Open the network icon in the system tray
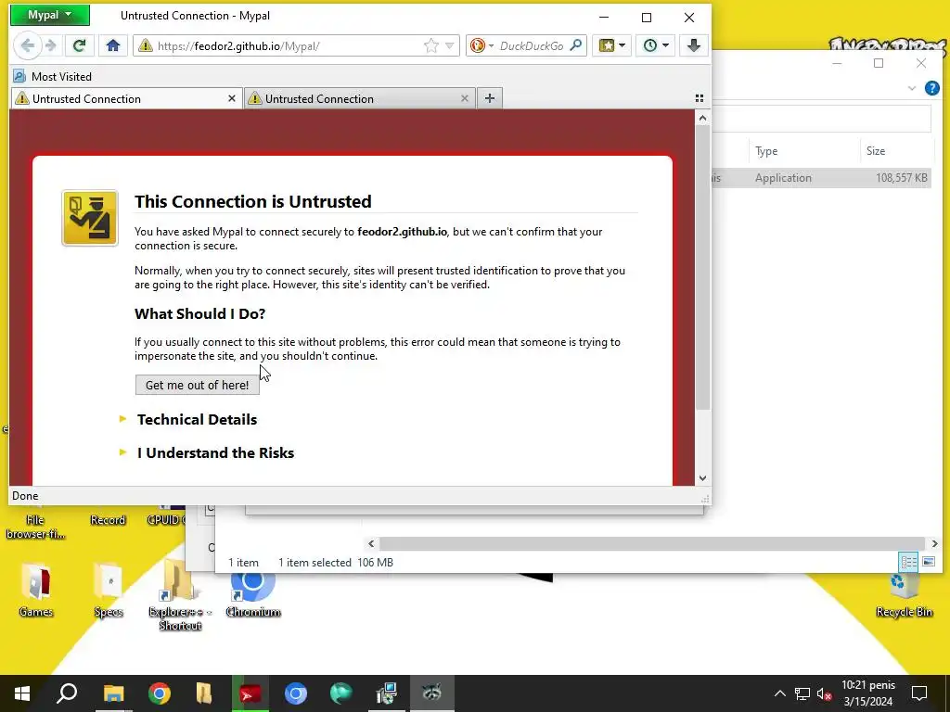The height and width of the screenshot is (712, 950). [802, 693]
